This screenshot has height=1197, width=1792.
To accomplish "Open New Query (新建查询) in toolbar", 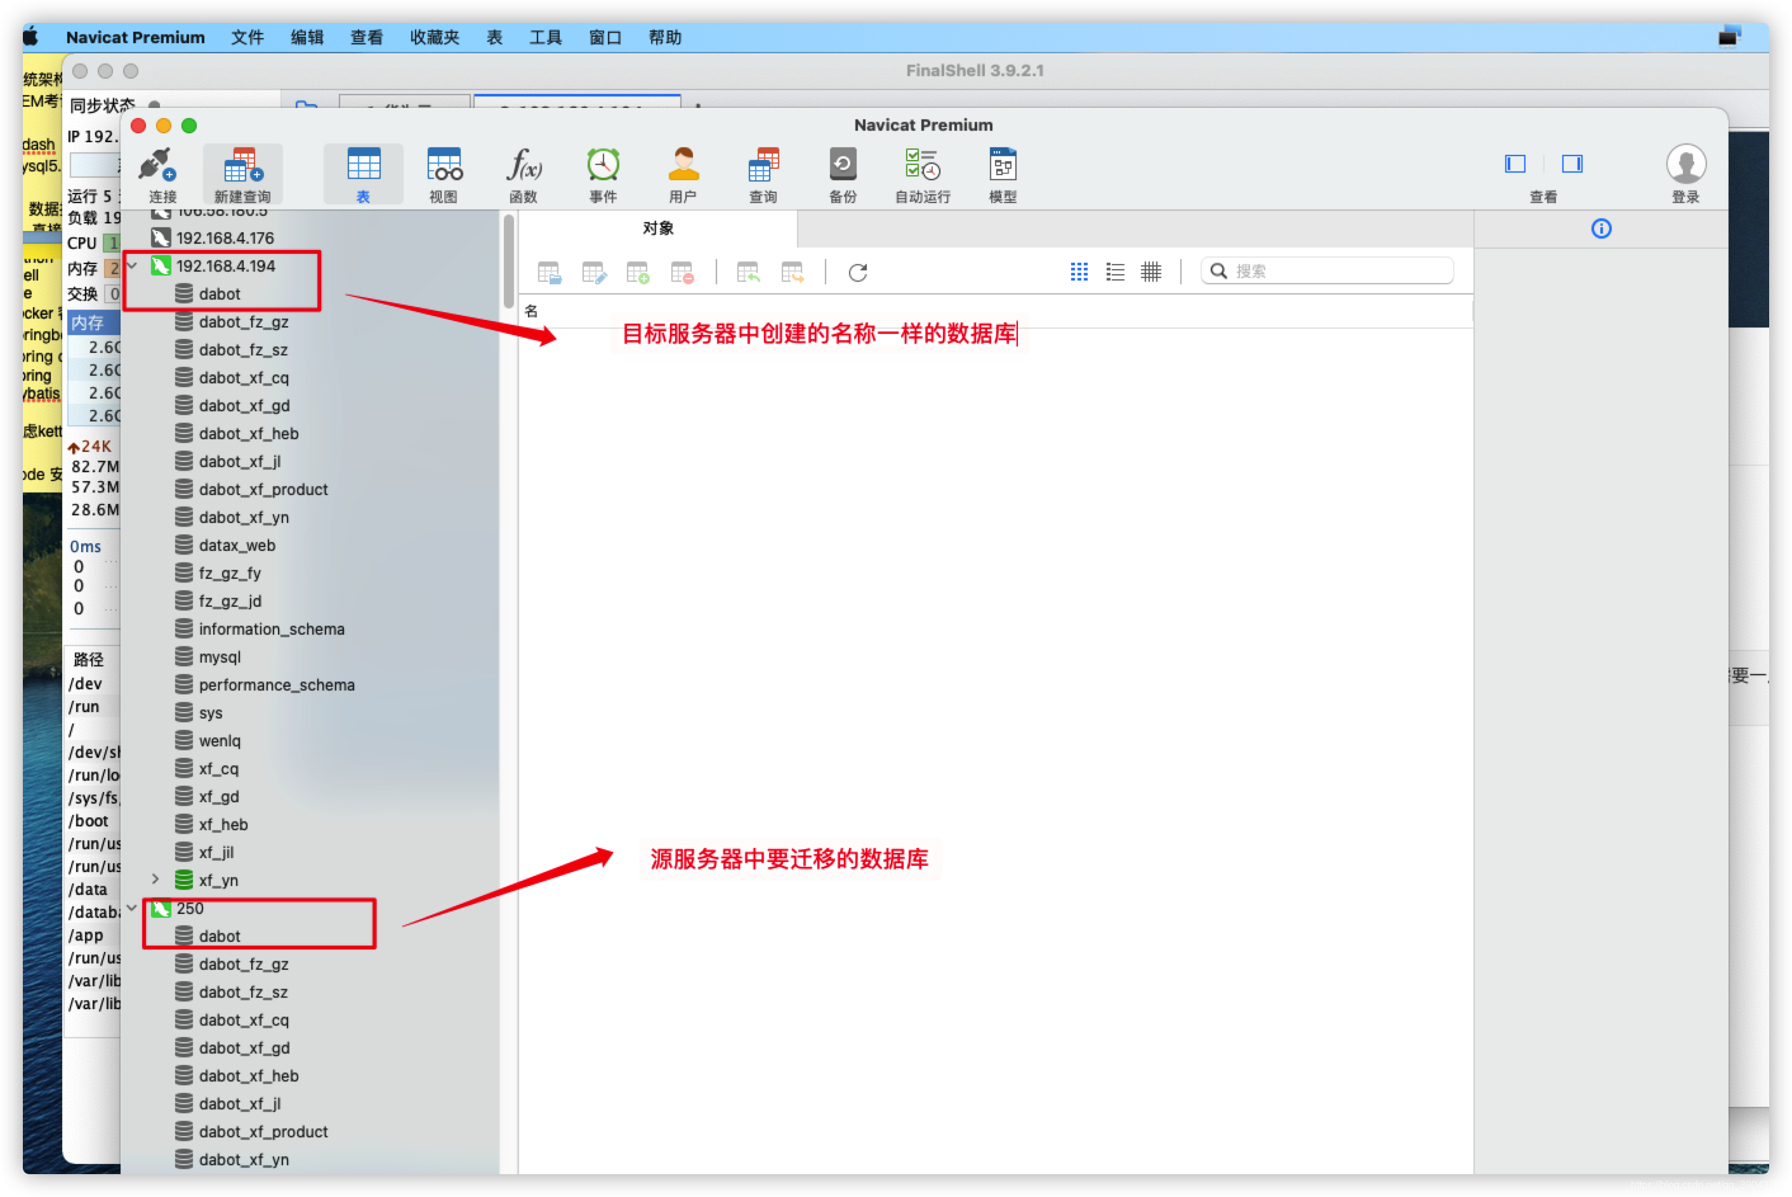I will tap(242, 175).
